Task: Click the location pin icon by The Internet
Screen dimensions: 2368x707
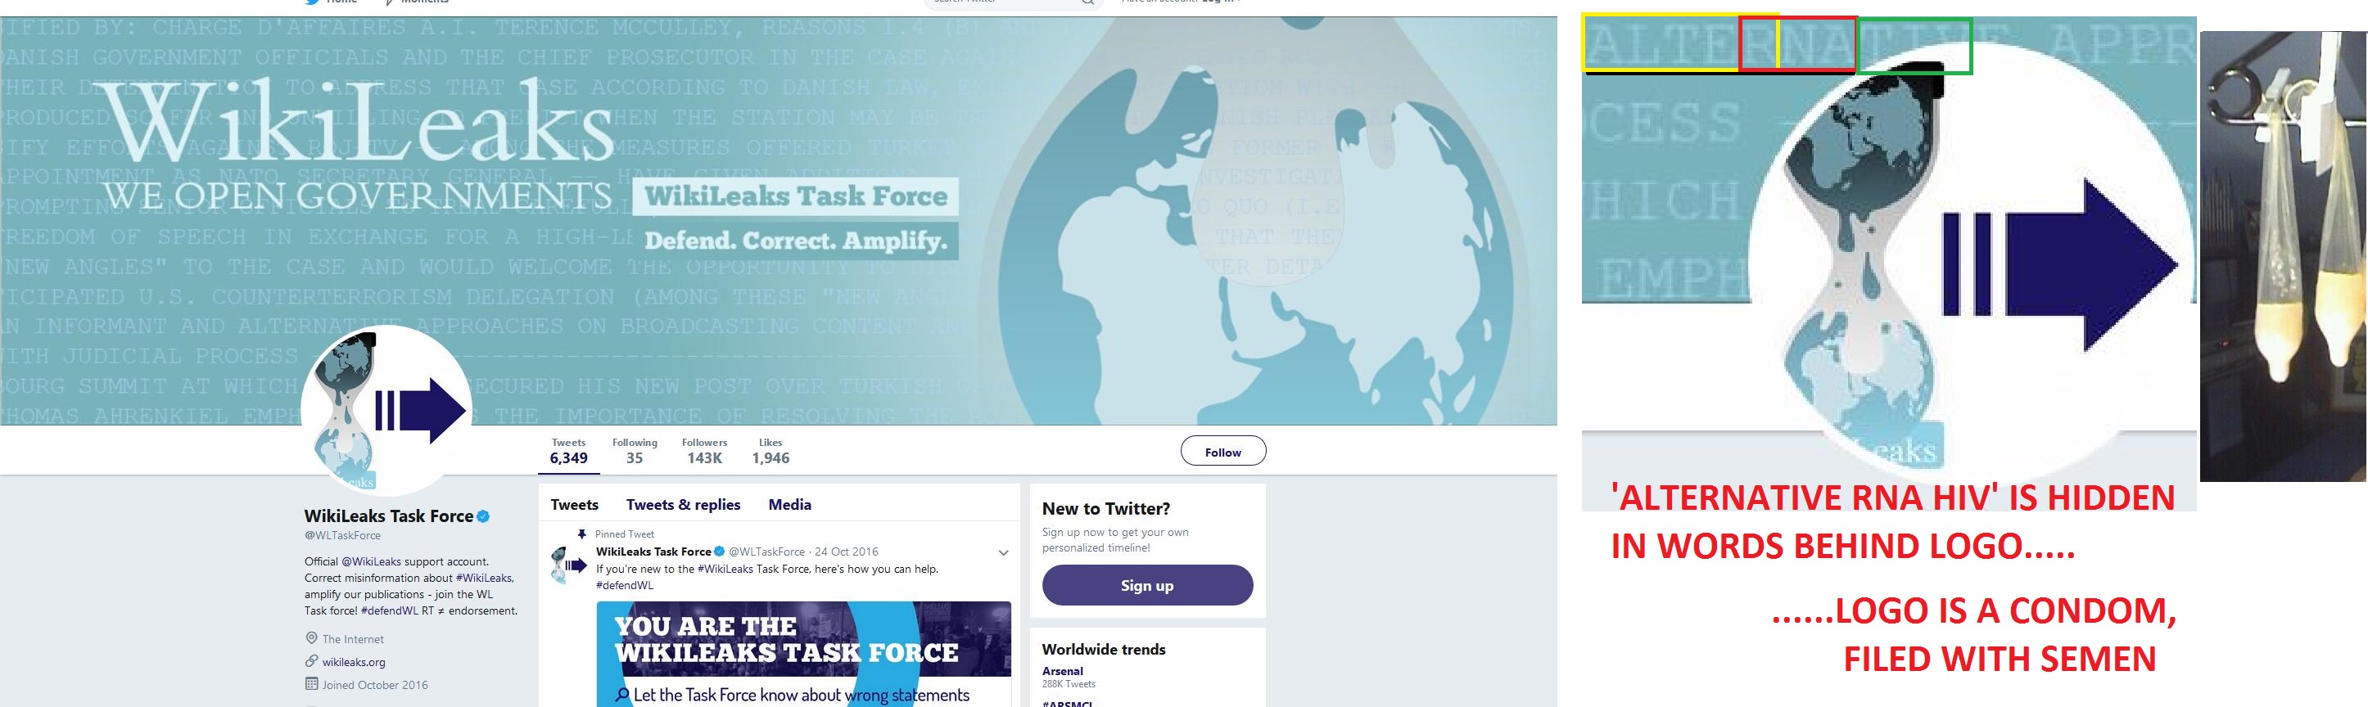Action: pyautogui.click(x=312, y=638)
